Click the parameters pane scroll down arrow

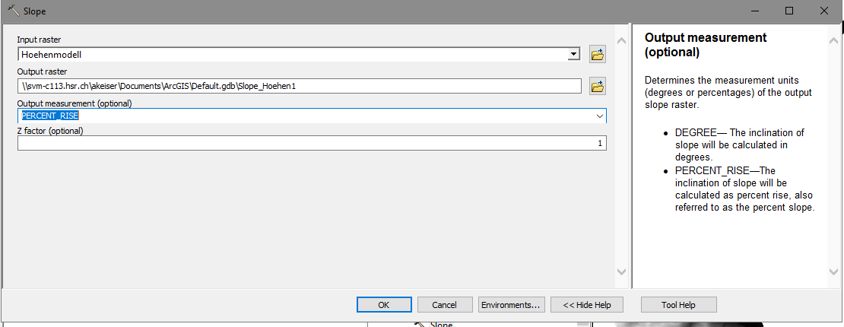[x=621, y=271]
